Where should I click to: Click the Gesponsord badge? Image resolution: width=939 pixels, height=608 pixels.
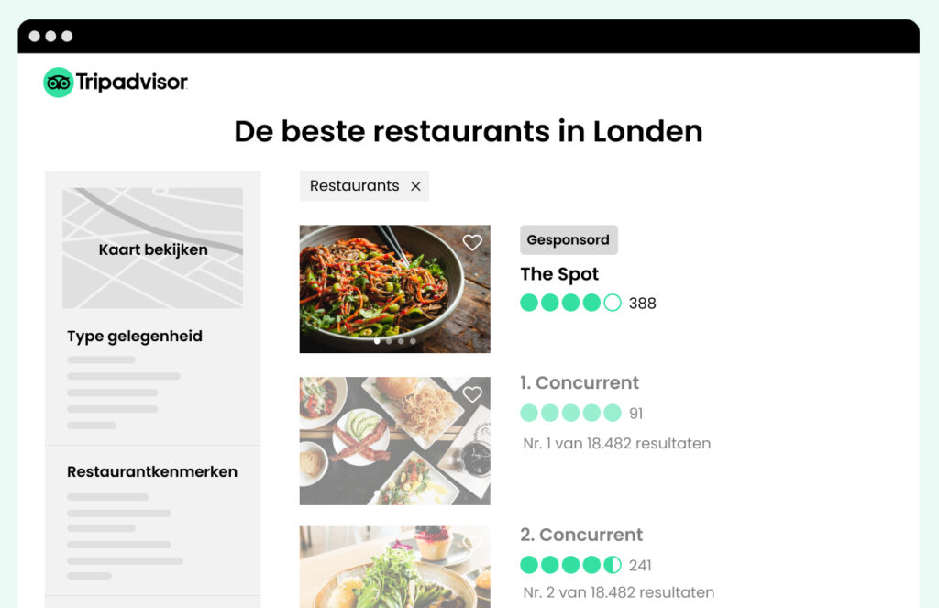pos(569,239)
